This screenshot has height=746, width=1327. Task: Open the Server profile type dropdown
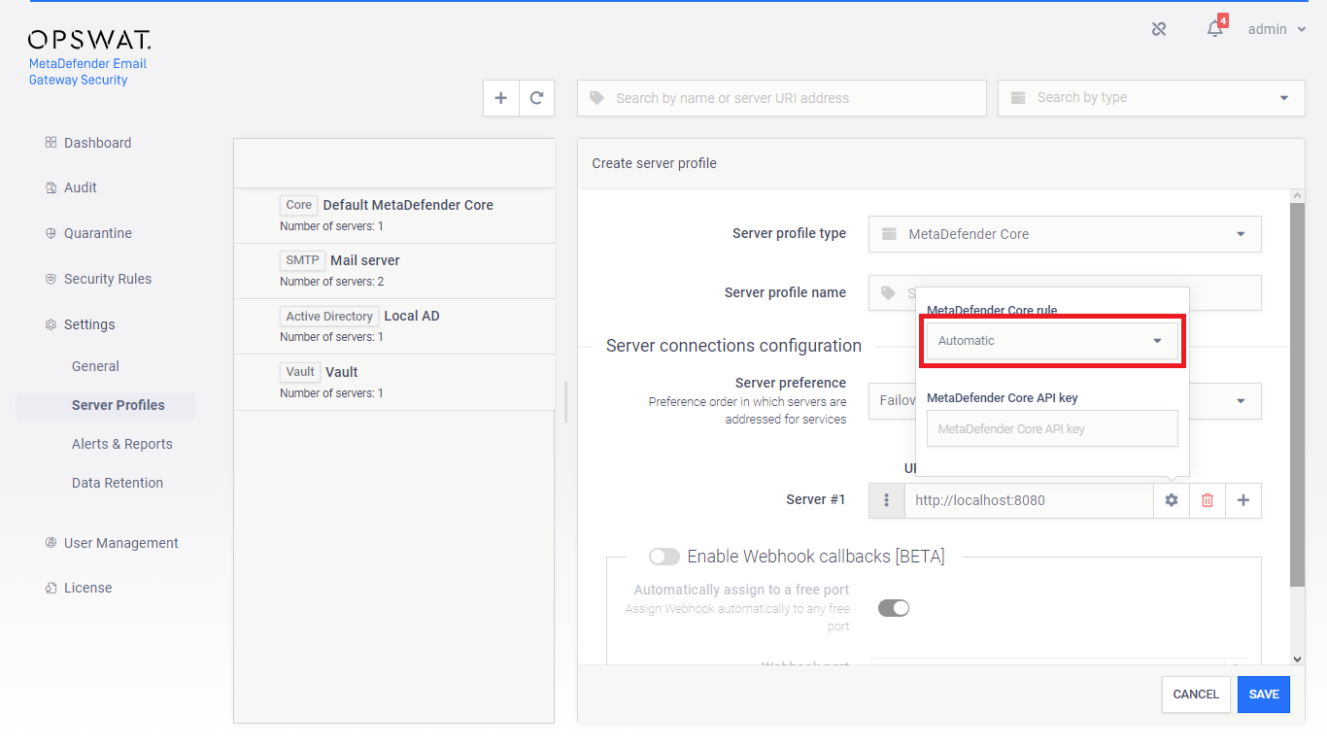point(1065,234)
